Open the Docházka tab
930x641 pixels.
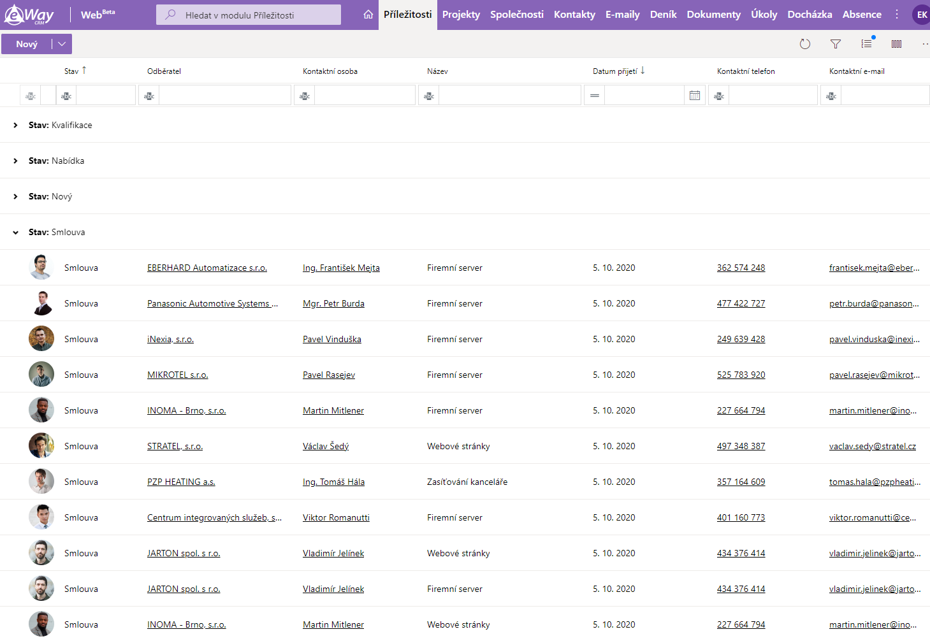tap(810, 15)
